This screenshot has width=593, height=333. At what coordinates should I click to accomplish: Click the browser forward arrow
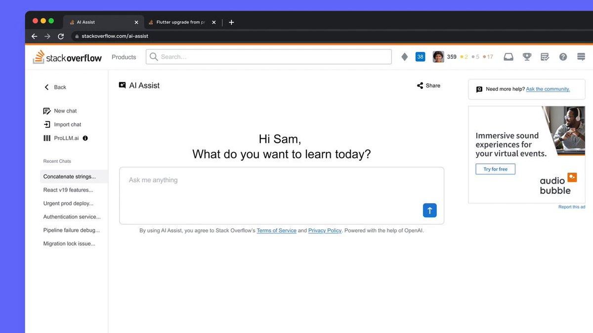(47, 36)
